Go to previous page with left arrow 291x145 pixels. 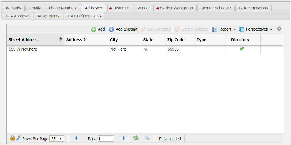pyautogui.click(x=76, y=138)
